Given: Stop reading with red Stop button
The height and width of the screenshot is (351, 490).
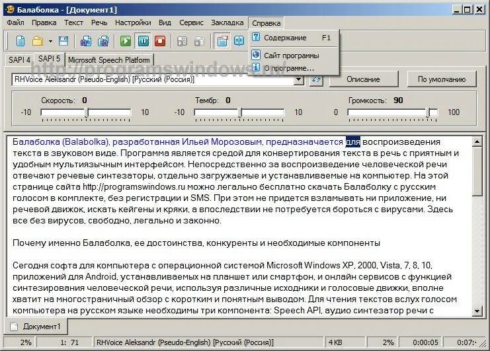Looking at the screenshot, I should pyautogui.click(x=160, y=41).
